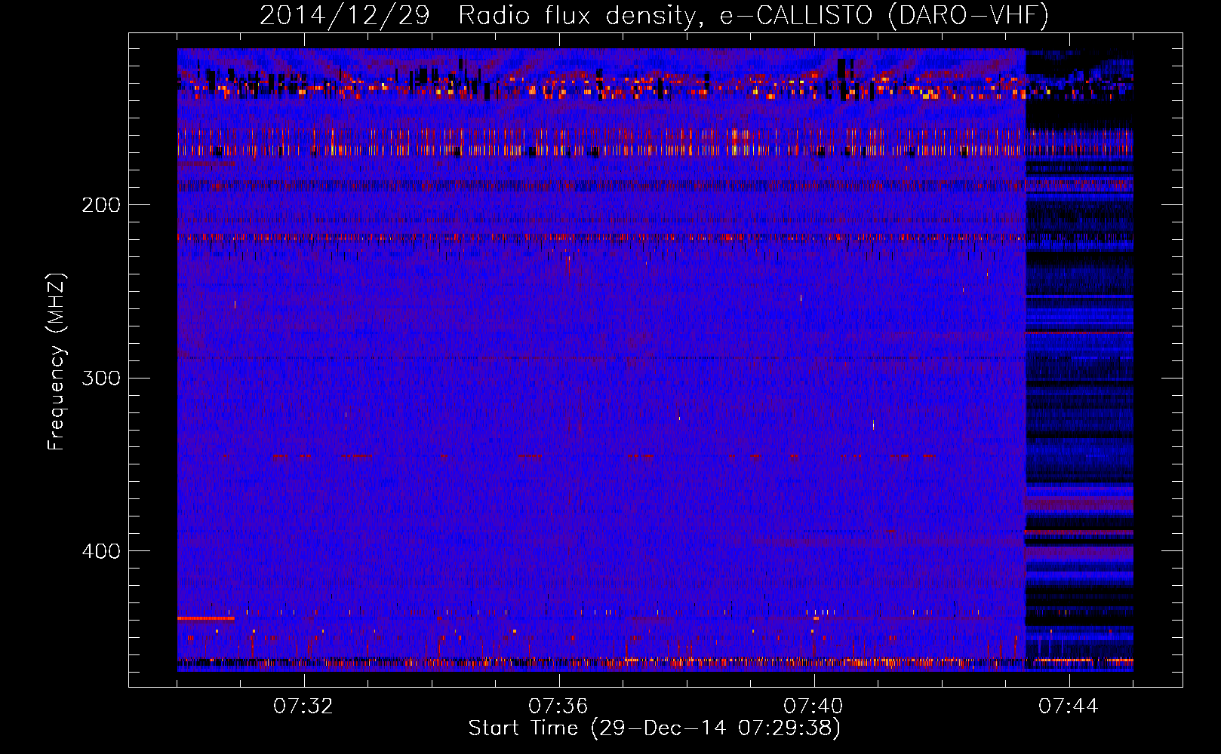Click the 07:32 time tick label
The height and width of the screenshot is (754, 1221).
303,706
